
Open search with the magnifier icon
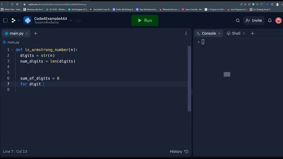[238, 21]
